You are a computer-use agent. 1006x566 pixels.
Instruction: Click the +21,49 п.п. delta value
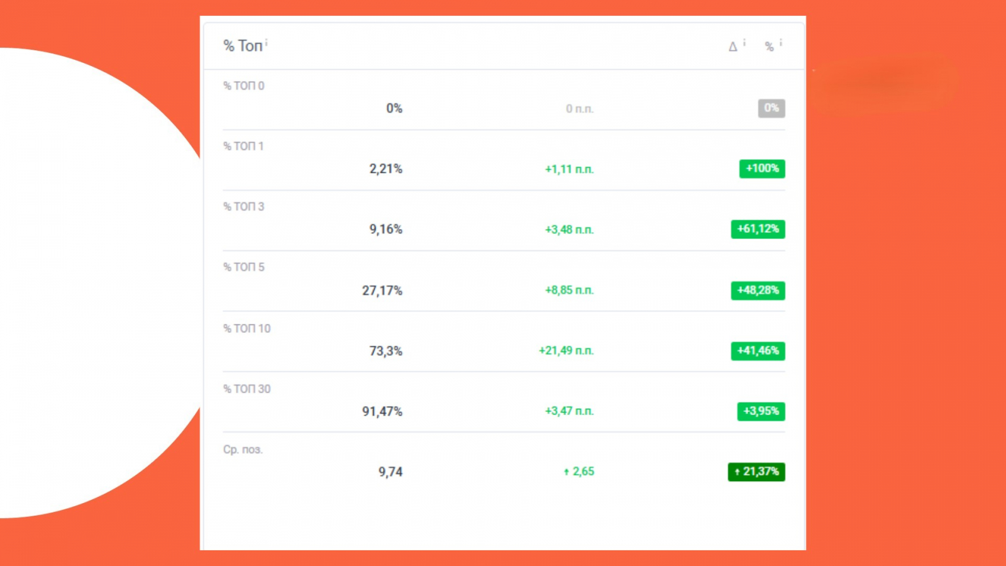[x=566, y=351]
